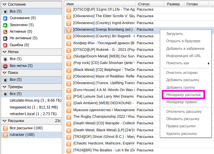The image size is (214, 154).
Task: Click RSS icon of Belphegor row
Action: [69, 71]
